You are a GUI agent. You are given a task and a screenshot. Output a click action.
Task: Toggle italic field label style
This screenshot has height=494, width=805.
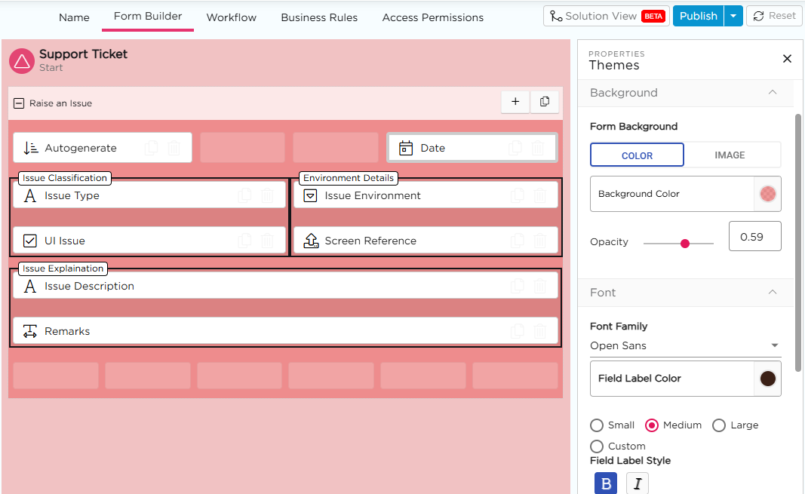pos(638,483)
